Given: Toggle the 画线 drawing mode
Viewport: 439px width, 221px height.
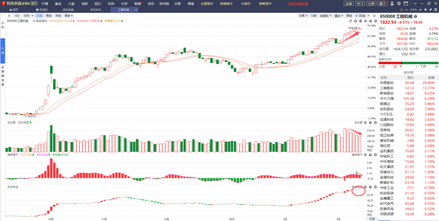Looking at the screenshot, I should [349, 15].
